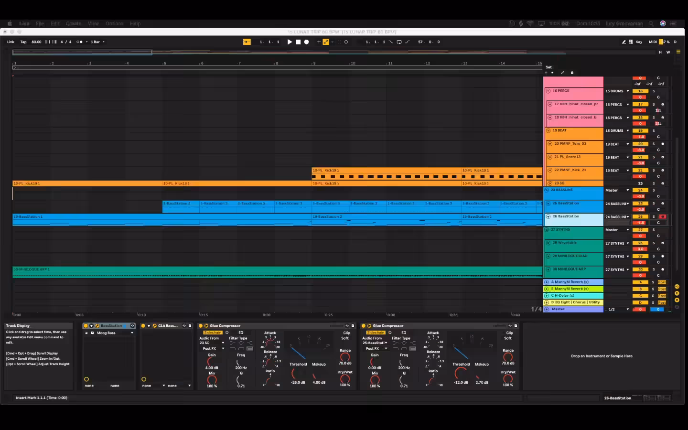
Task: Toggle the Key map mode switch
Action: 639,42
